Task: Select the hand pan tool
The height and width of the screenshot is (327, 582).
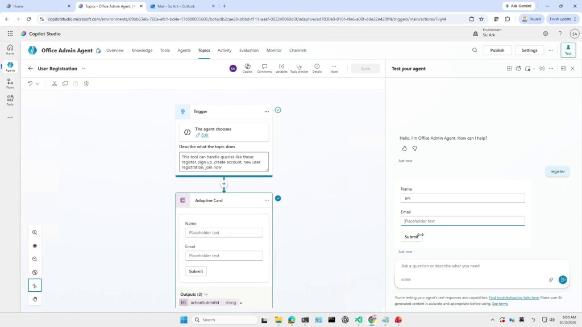Action: 35,299
